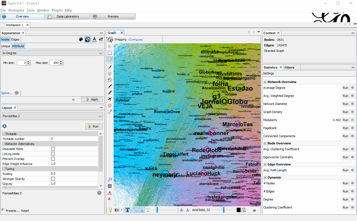Open the Spline editor link
Image resolution: width=357 pixels, height=221 pixels.
point(7,93)
